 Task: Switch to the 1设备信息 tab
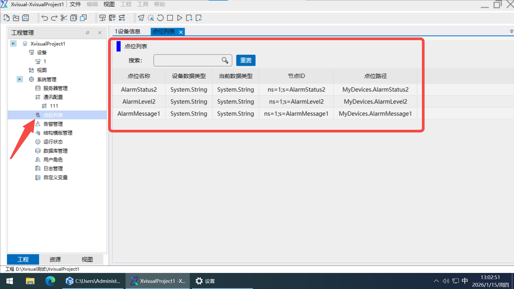[x=128, y=32]
